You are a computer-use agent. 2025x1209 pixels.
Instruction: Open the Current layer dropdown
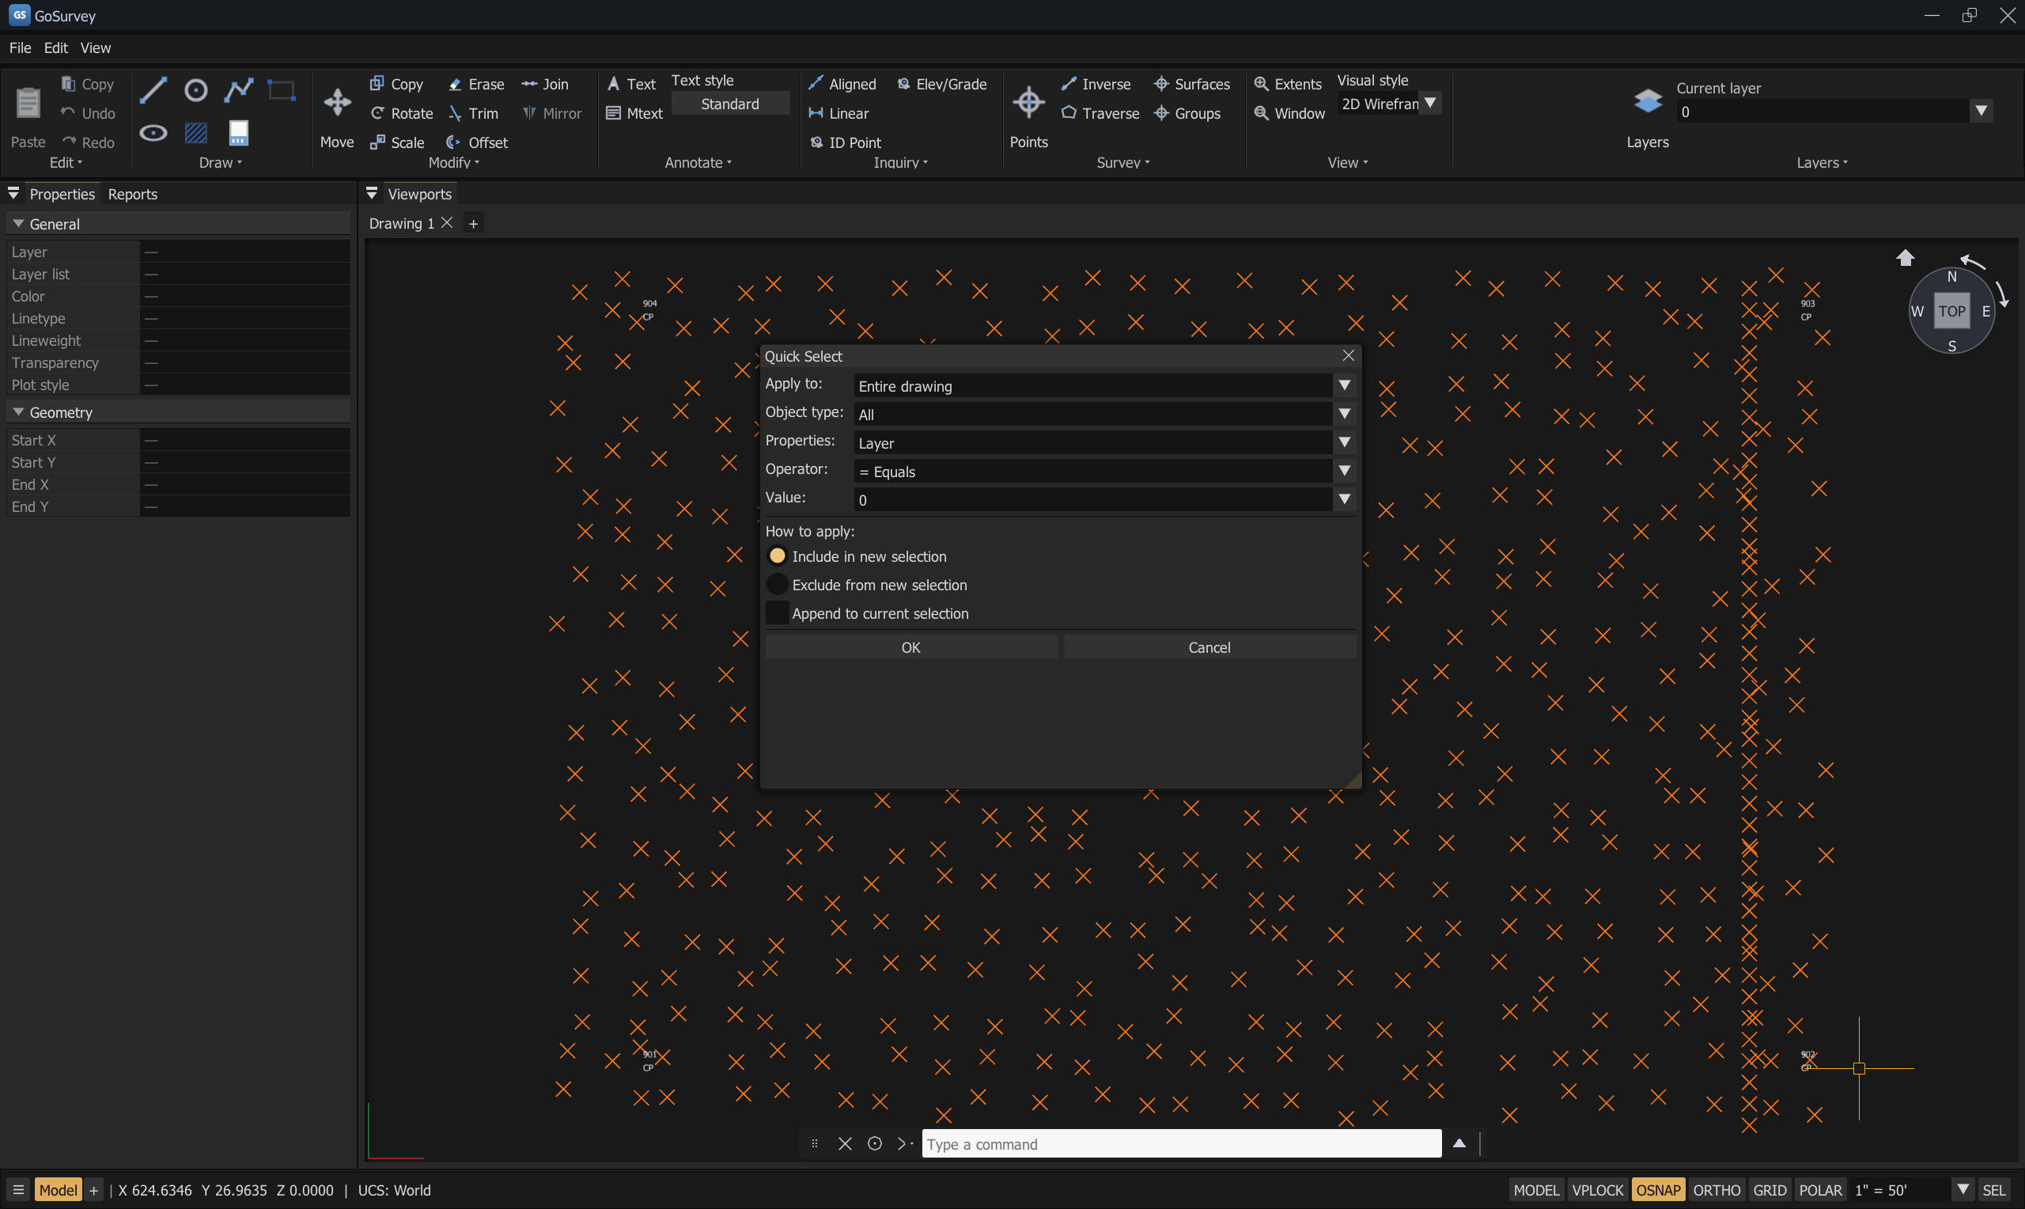click(1834, 112)
